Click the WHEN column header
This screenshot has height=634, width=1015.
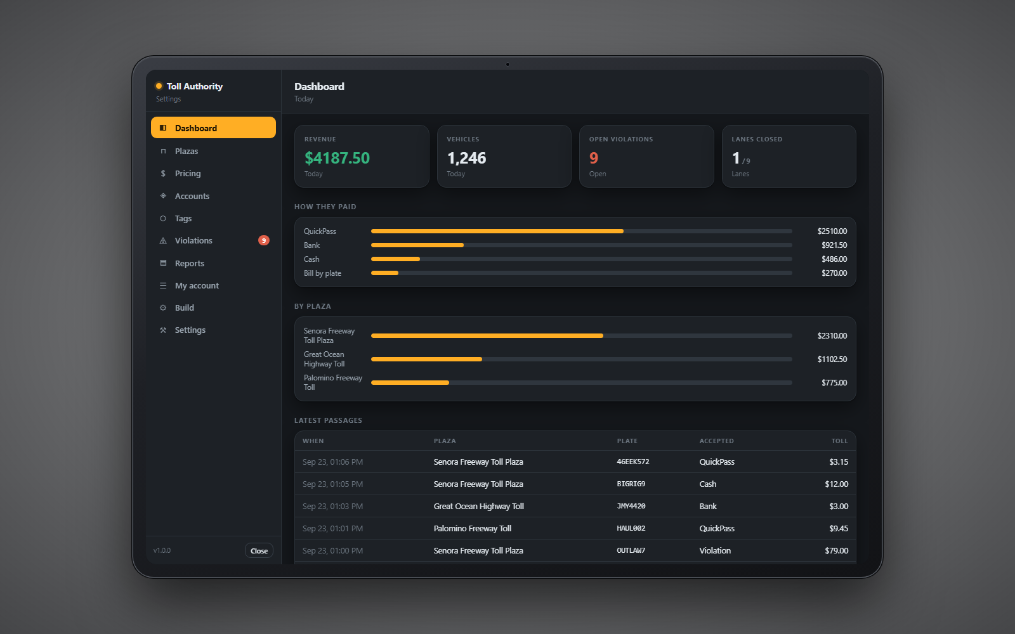313,441
